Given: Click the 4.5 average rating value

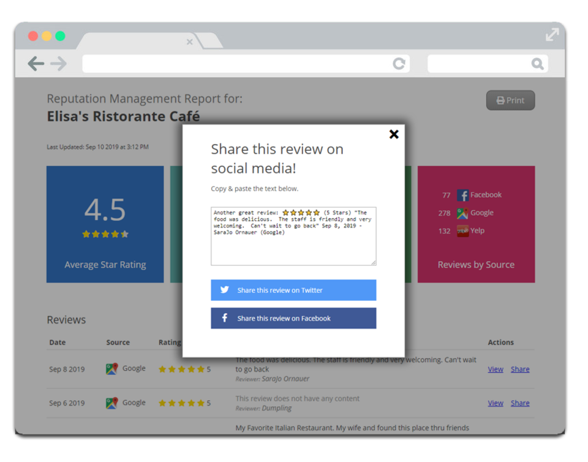Looking at the screenshot, I should [105, 210].
